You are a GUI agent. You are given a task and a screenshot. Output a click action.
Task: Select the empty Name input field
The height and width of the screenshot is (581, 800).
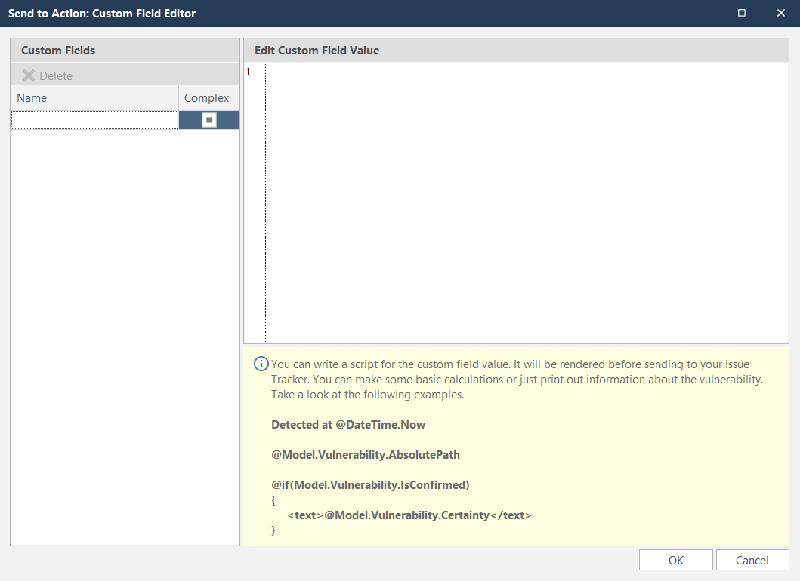click(x=94, y=119)
